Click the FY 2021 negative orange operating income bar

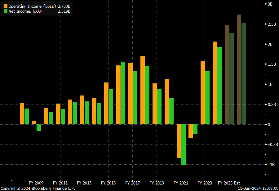click(179, 141)
